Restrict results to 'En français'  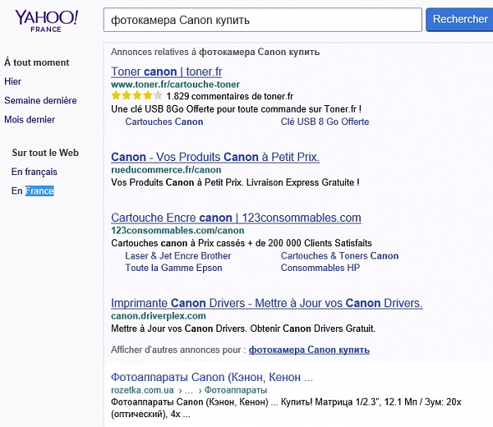(x=35, y=172)
